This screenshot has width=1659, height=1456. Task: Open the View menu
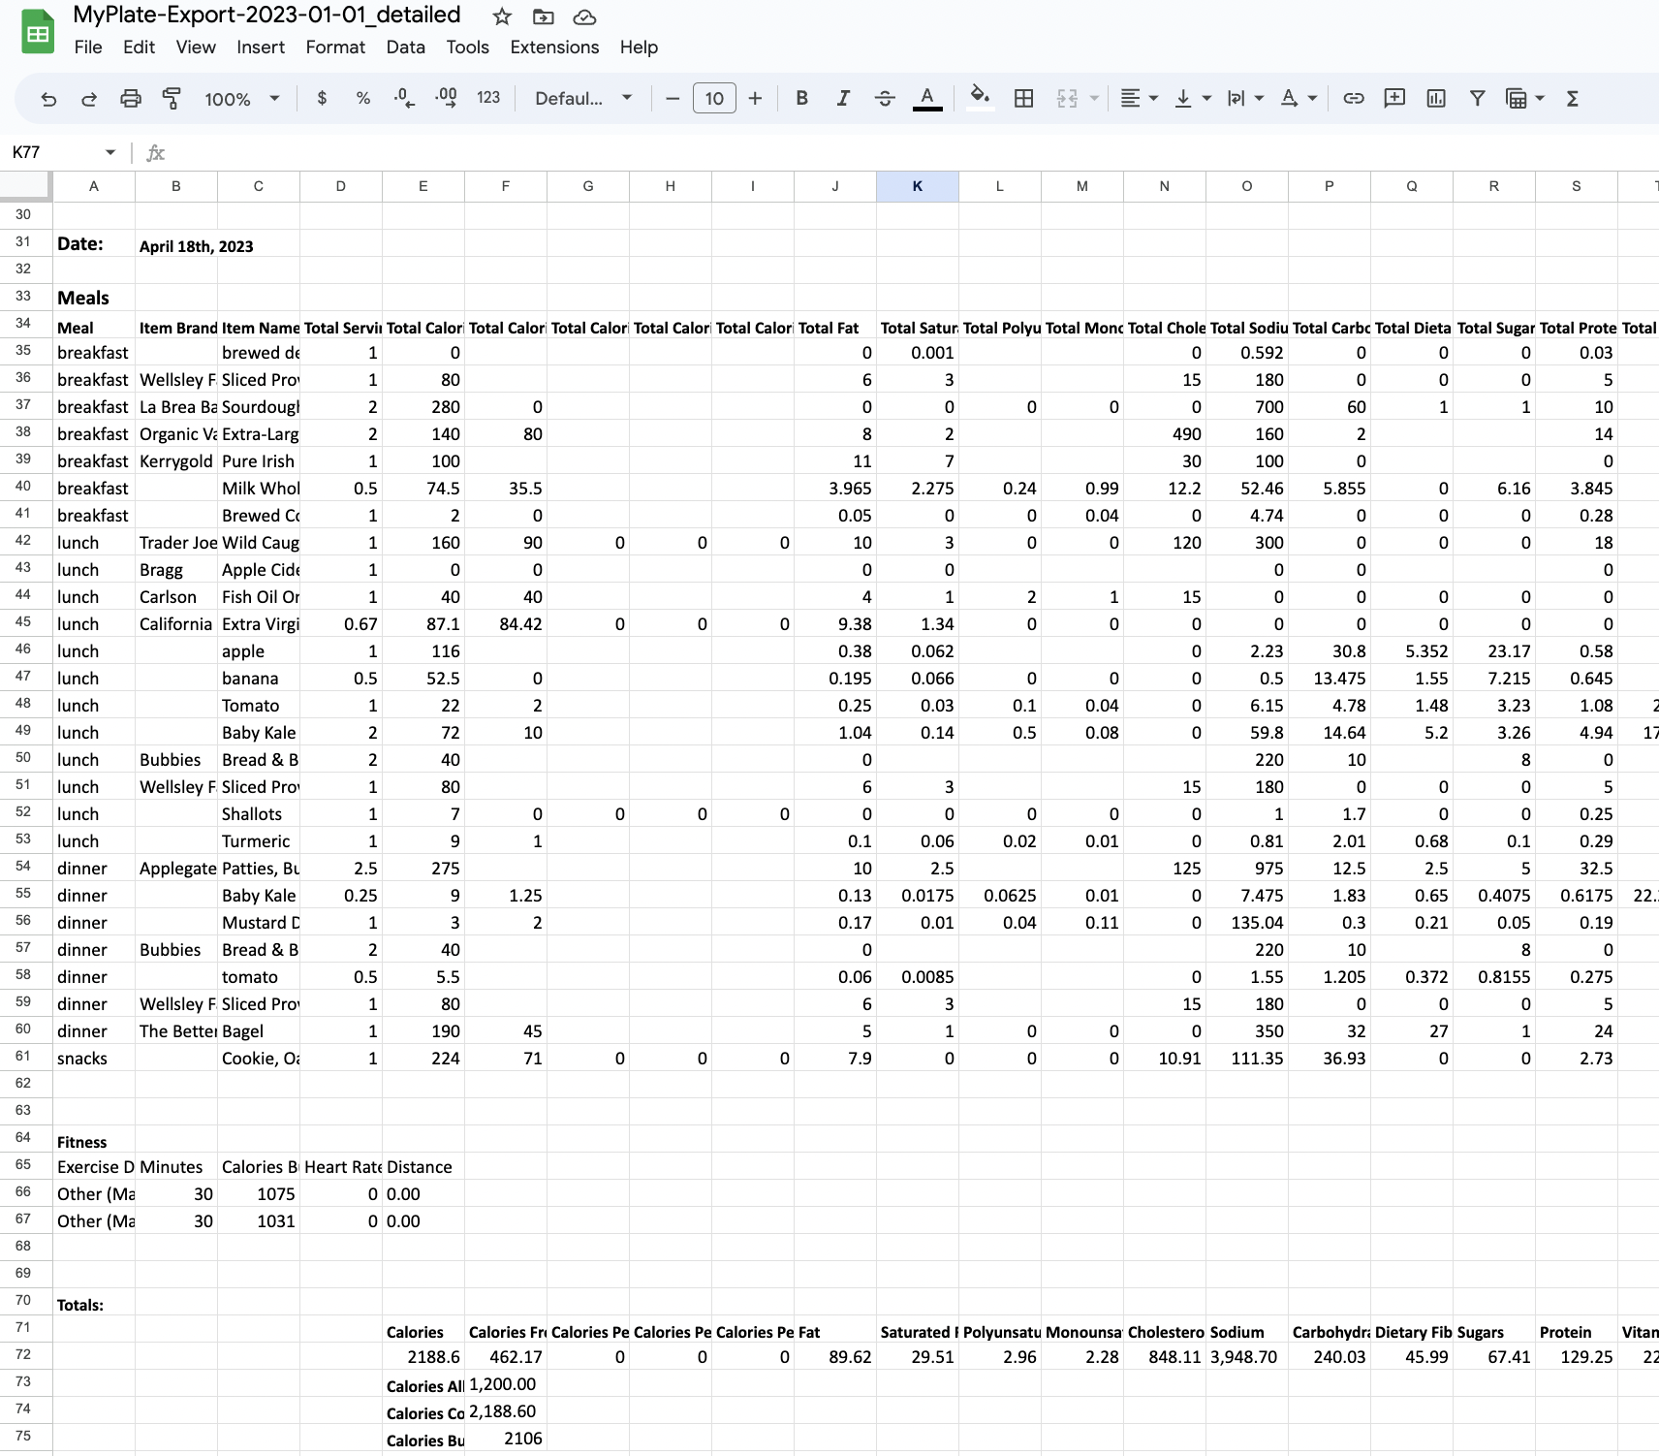[x=196, y=47]
